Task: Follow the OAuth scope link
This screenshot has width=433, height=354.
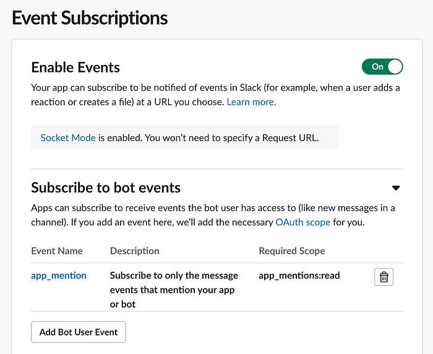Action: (303, 222)
